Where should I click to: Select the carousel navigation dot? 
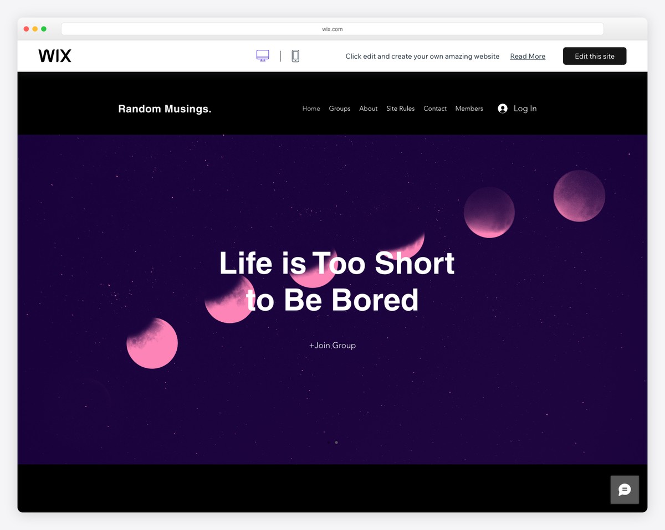click(336, 442)
